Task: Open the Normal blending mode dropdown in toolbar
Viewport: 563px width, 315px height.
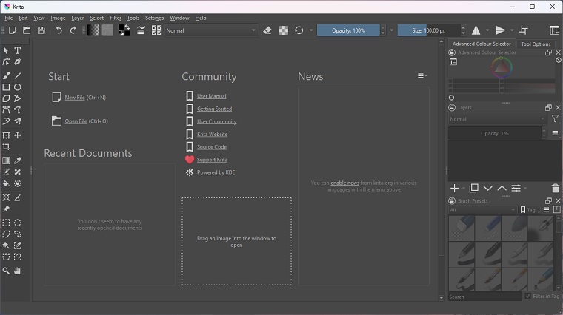Action: pyautogui.click(x=211, y=30)
